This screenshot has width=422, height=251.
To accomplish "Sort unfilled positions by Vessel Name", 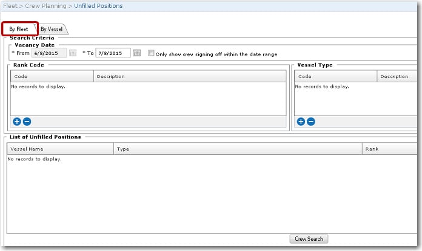I will 27,149.
